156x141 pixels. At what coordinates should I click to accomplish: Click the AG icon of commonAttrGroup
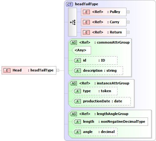point(74,42)
